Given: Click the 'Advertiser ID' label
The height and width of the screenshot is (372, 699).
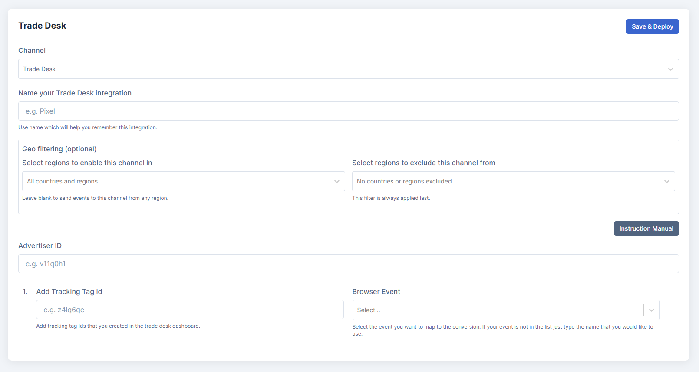Looking at the screenshot, I should click(x=40, y=246).
